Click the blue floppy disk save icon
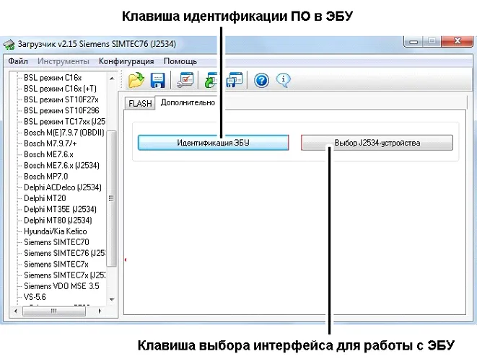The image size is (477, 359). (157, 80)
